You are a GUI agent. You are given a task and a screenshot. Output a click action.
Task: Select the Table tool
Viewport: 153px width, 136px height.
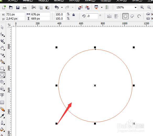tap(2, 102)
